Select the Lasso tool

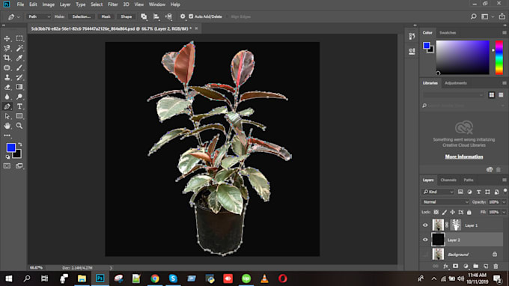pyautogui.click(x=7, y=49)
